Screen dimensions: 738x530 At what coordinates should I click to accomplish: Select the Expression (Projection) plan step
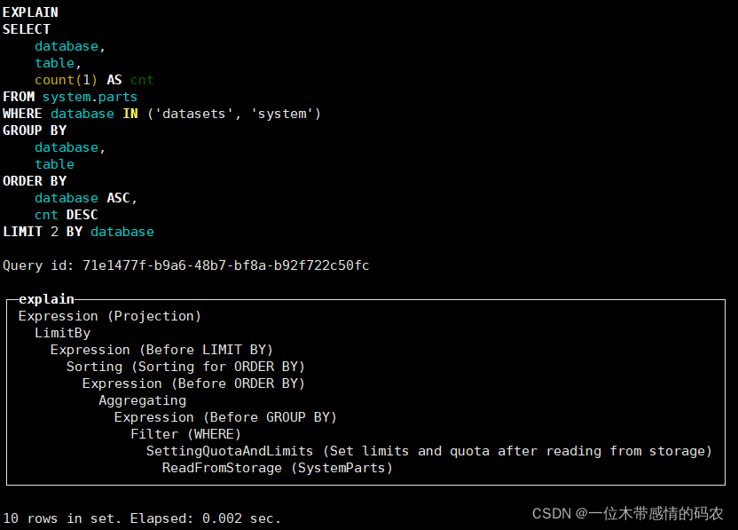click(110, 316)
